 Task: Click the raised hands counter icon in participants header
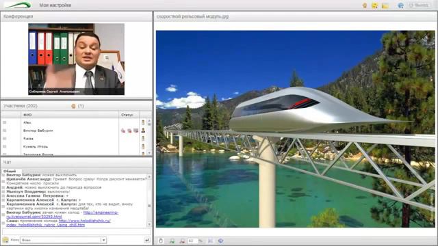73,106
